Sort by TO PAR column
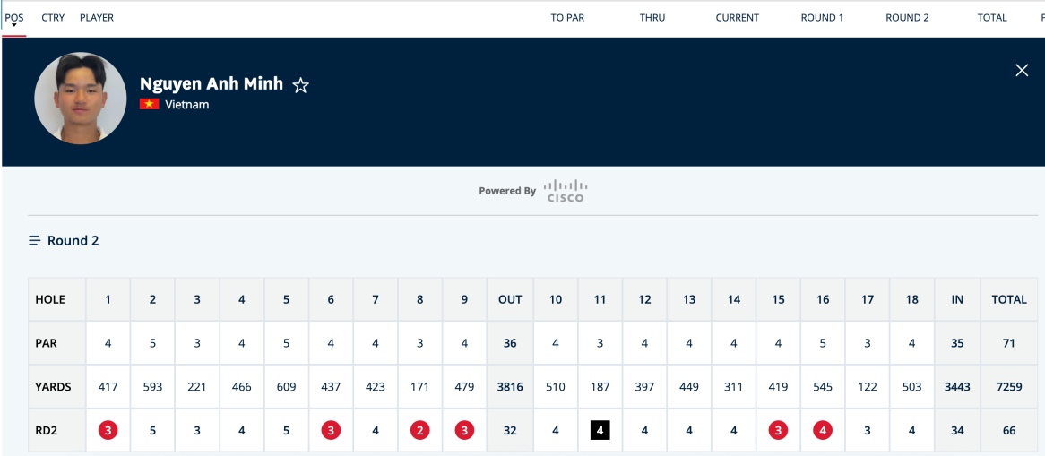1045x456 pixels. (x=567, y=18)
